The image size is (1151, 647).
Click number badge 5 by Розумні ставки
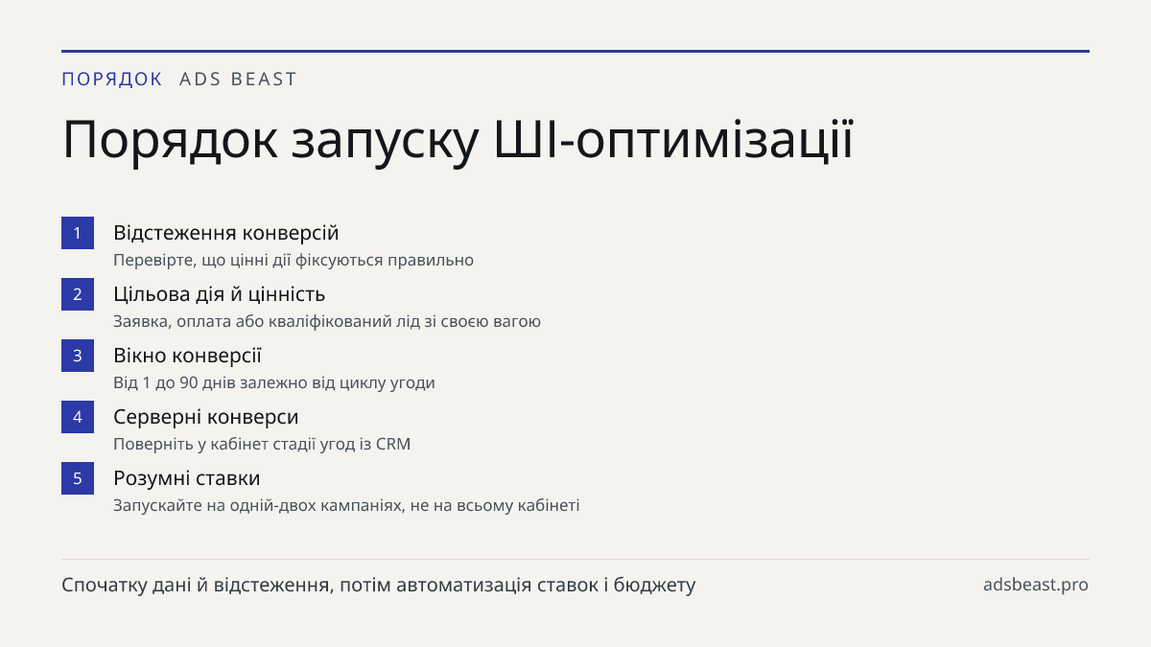coord(78,478)
